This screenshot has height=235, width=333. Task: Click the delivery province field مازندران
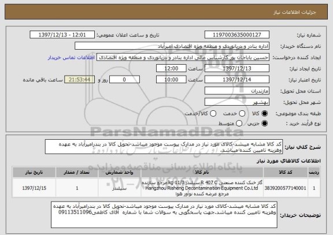tap(237, 91)
